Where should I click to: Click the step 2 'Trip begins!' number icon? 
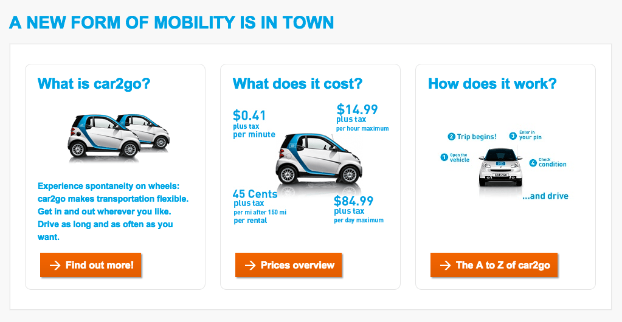pos(451,137)
